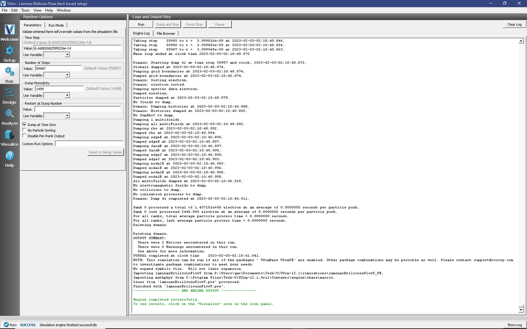Viewport: 527px width, 329px height.
Task: Enable Disable Per-Rank Output checkbox
Action: click(25, 136)
